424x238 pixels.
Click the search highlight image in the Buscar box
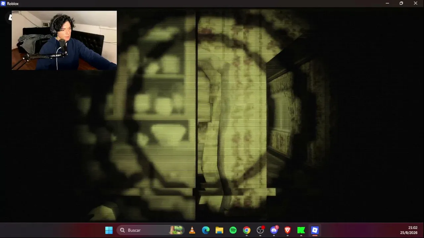[177, 230]
